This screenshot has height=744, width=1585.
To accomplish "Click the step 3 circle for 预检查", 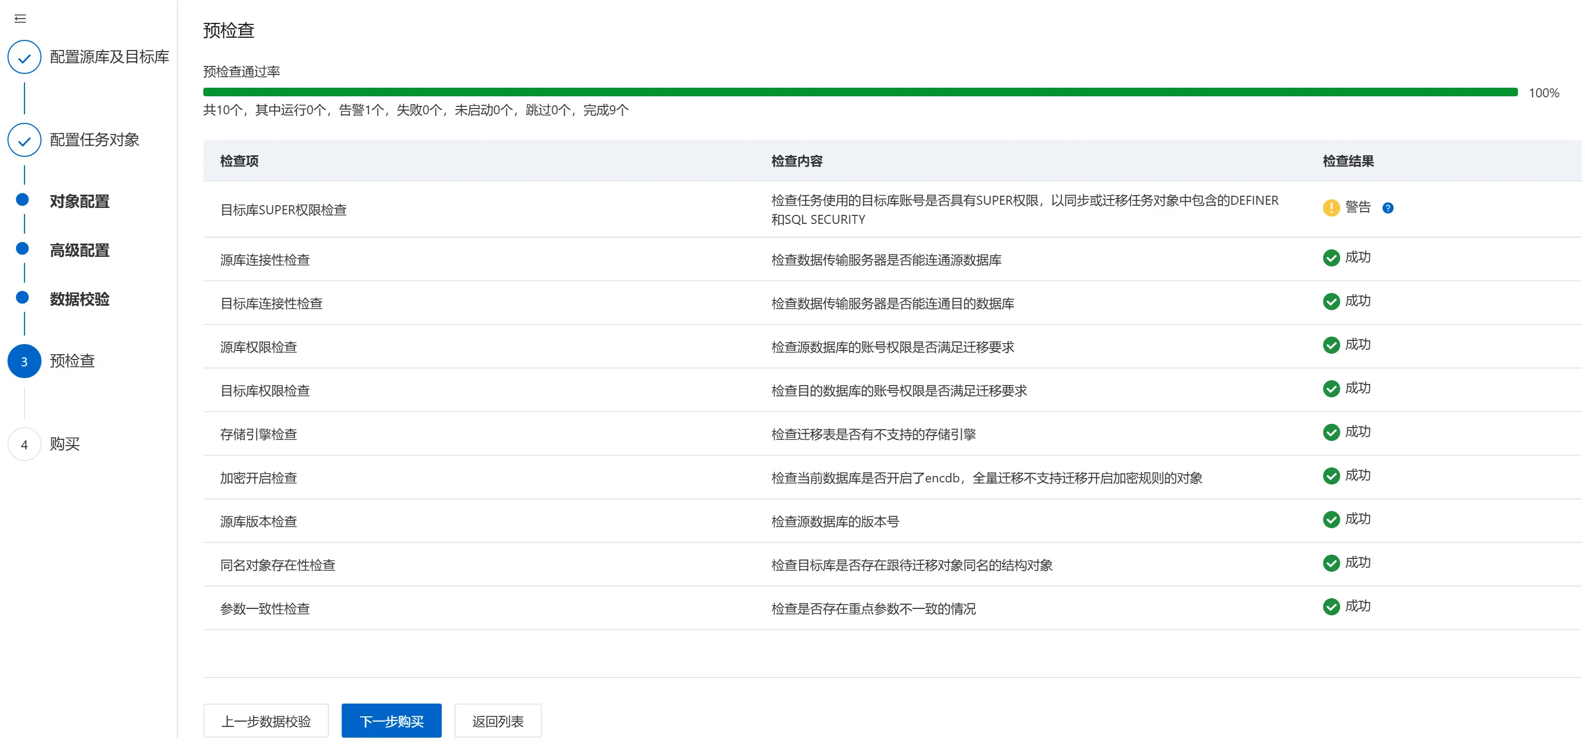I will pos(24,362).
